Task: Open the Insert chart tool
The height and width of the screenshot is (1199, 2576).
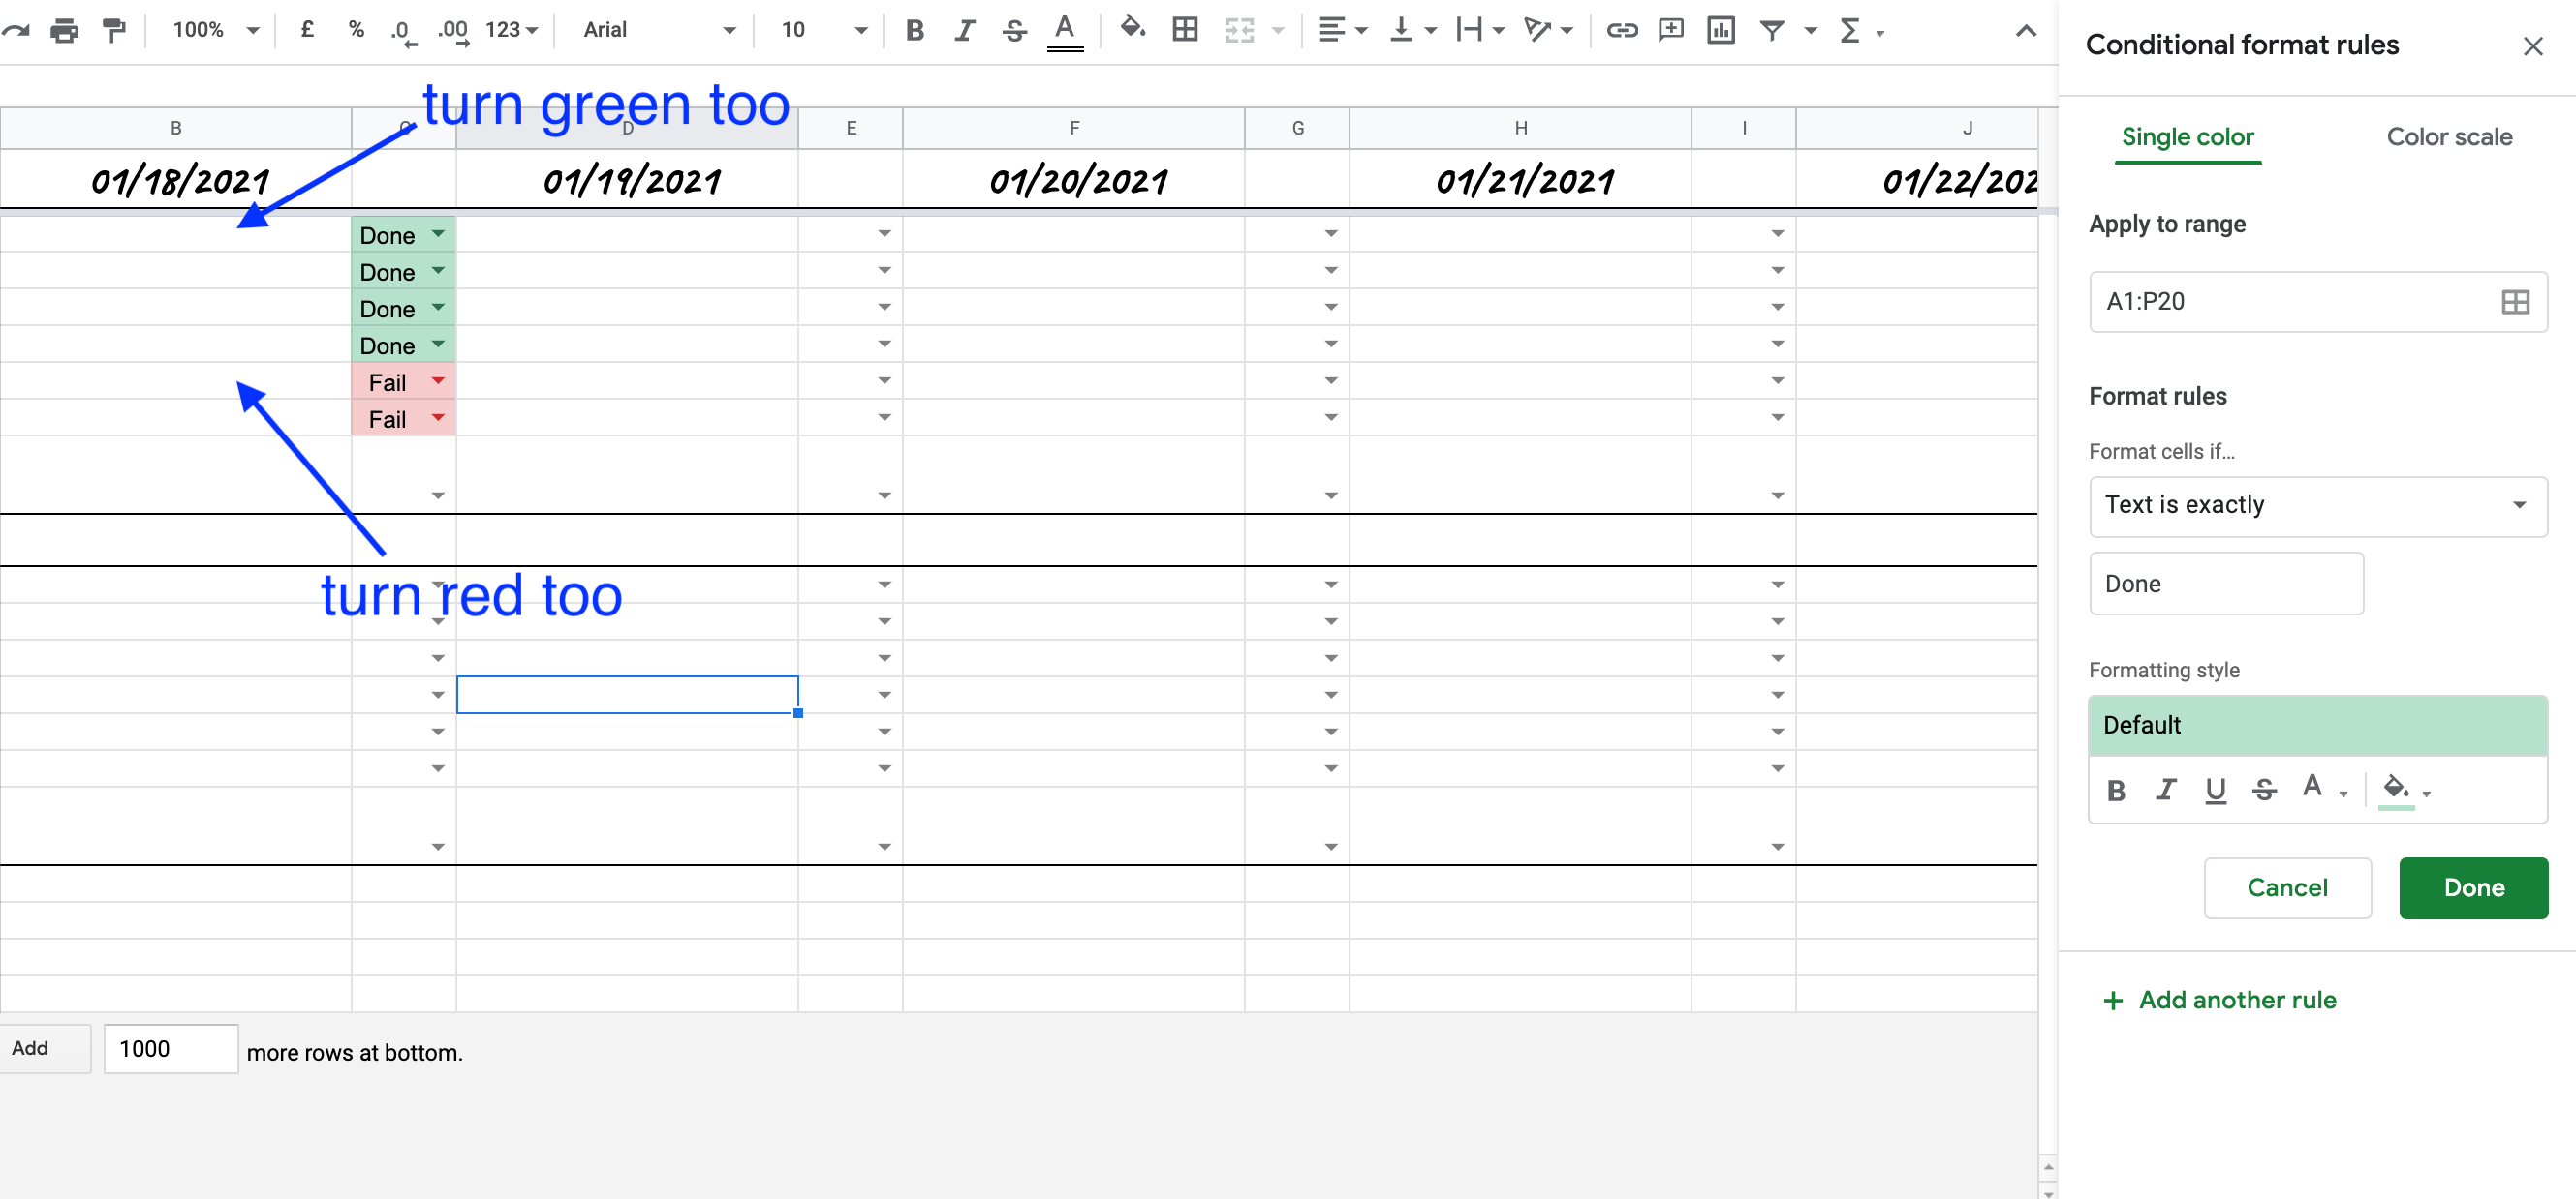Action: (1721, 30)
